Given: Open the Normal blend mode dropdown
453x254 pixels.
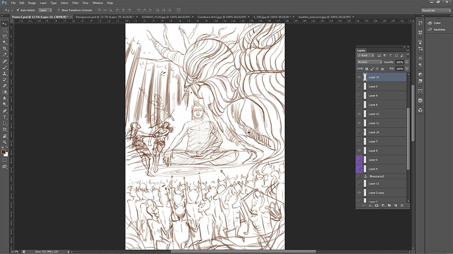Looking at the screenshot, I should [x=370, y=62].
